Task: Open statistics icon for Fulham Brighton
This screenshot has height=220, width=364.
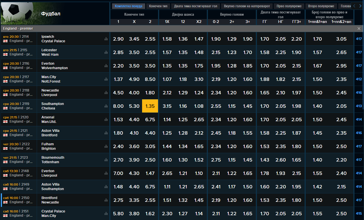Action: pos(106,146)
